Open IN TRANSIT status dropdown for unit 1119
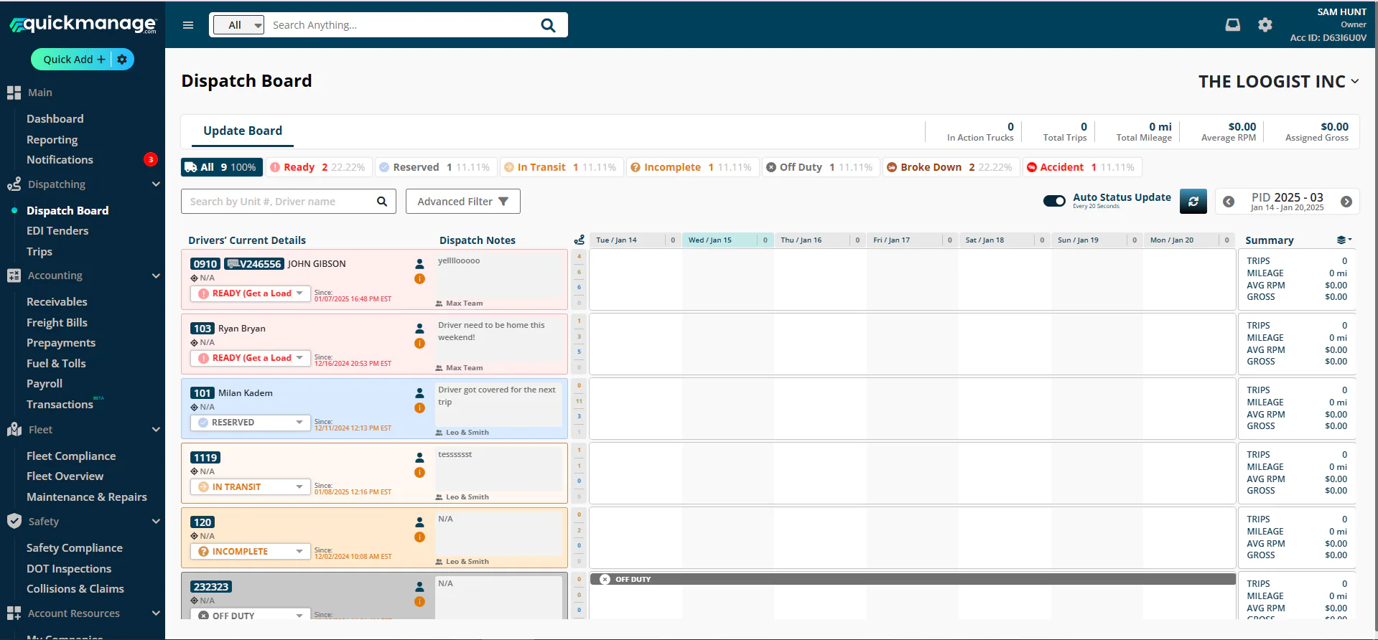 [251, 487]
